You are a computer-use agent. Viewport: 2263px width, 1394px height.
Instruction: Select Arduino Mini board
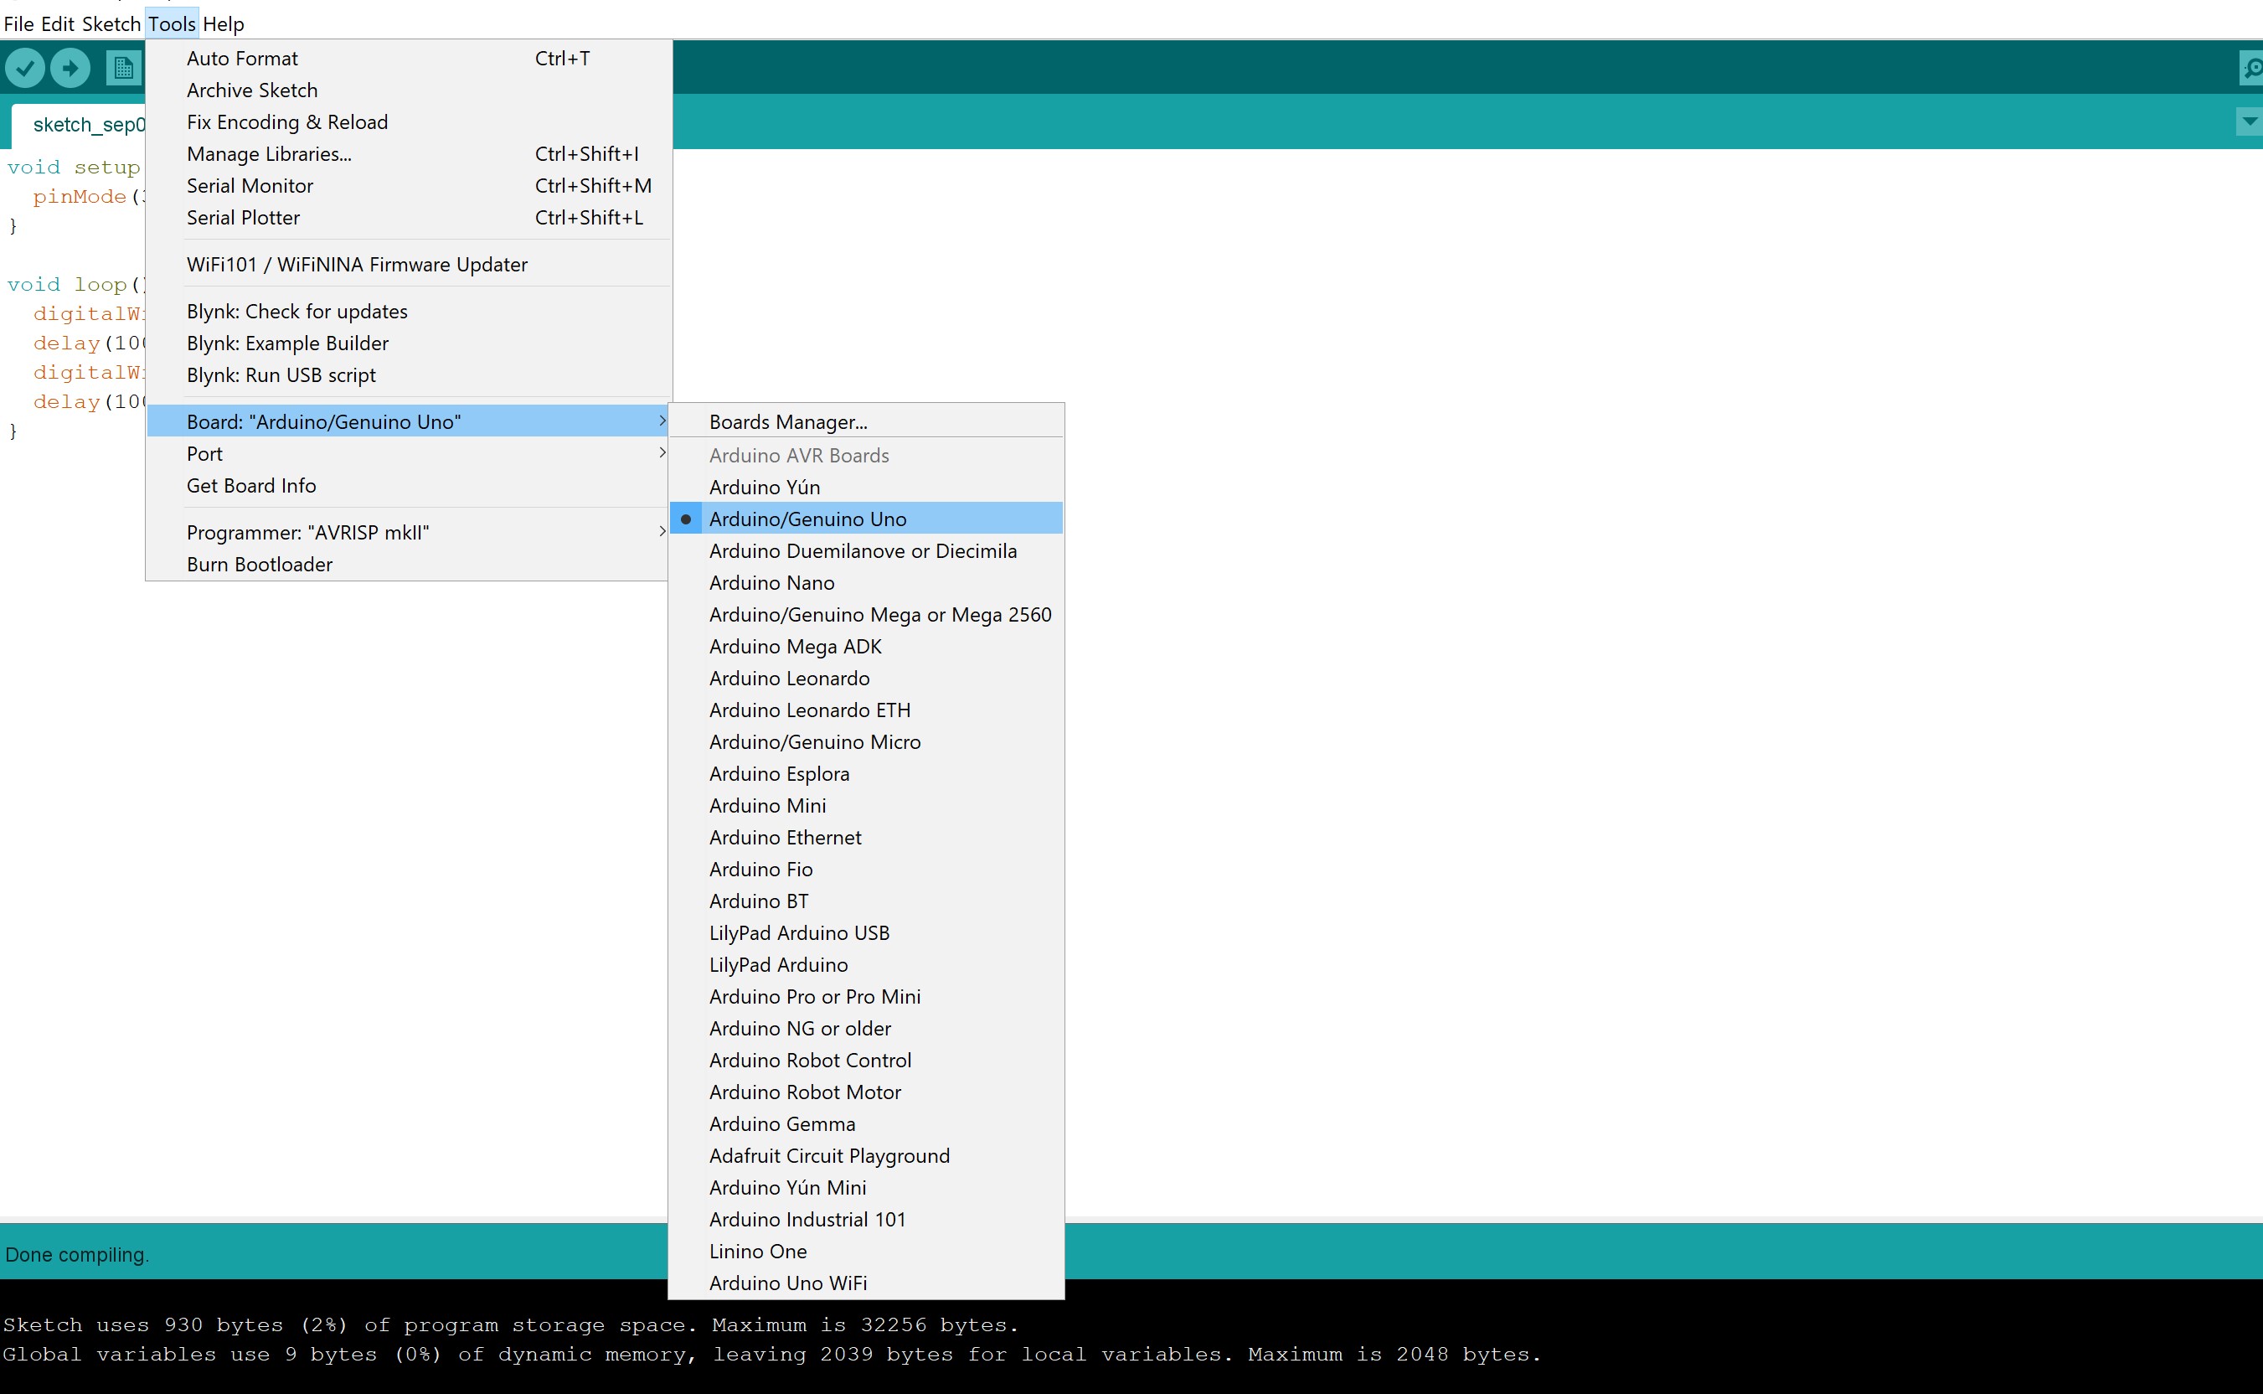pyautogui.click(x=865, y=805)
